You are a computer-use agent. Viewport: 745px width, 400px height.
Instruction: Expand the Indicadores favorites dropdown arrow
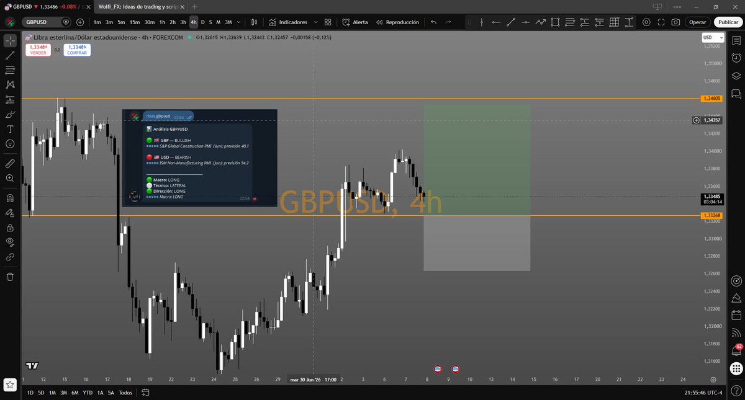click(x=316, y=22)
